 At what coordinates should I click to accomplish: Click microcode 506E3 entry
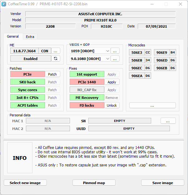pyautogui.click(x=137, y=52)
